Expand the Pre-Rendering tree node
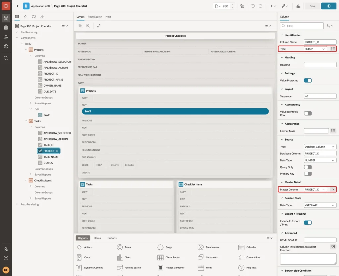This screenshot has width=339, height=276. tap(17, 32)
